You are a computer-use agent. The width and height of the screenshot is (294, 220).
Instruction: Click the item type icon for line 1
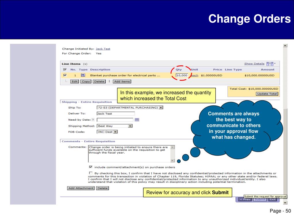(x=83, y=75)
